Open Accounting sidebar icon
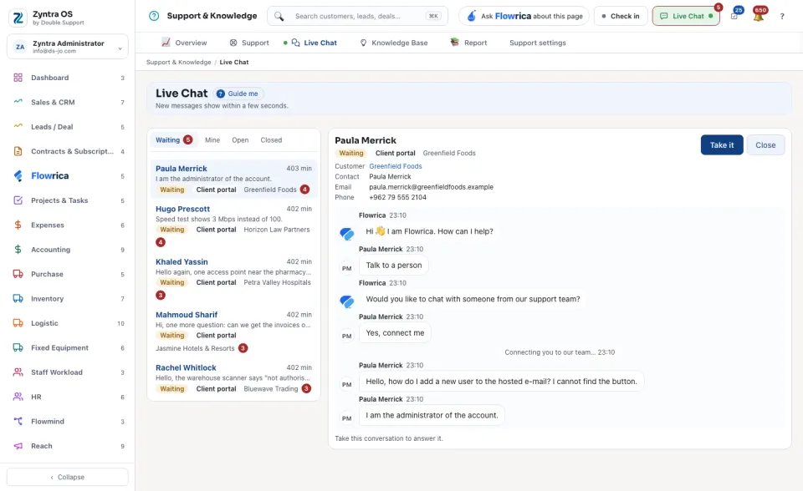This screenshot has height=491, width=803. click(x=18, y=250)
